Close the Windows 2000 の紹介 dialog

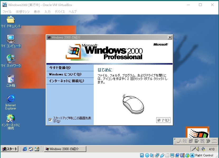click(170, 37)
